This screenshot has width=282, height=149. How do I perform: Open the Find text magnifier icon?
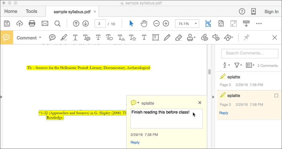tap(57, 23)
